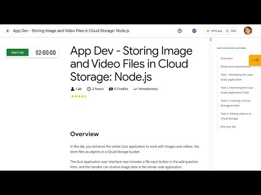Click the 15th league rank badge
This screenshot has height=195, width=261.
[231, 31]
